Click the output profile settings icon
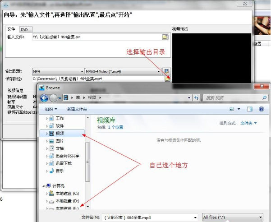The width and height of the screenshot is (271, 222). (x=166, y=71)
